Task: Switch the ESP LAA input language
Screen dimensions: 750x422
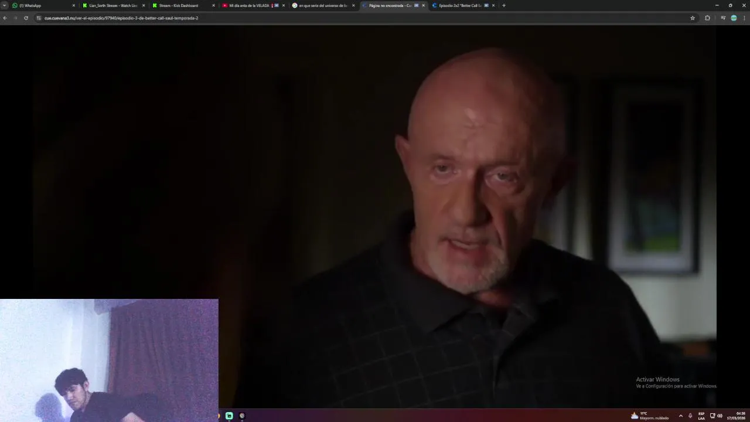Action: pos(701,416)
